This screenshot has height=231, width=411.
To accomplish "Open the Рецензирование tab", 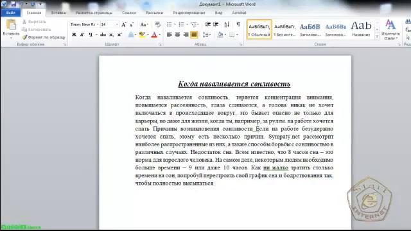I will tap(189, 13).
